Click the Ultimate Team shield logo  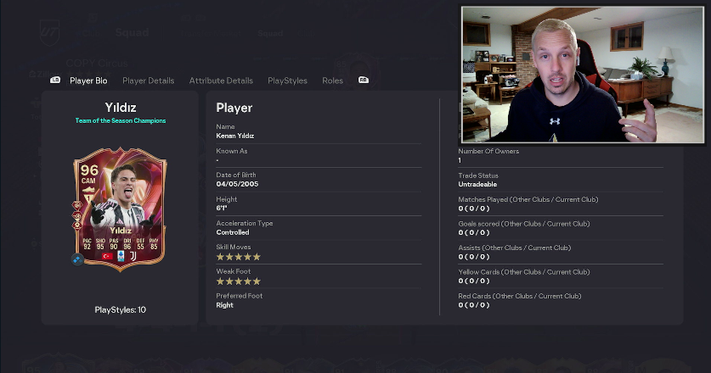[x=49, y=32]
